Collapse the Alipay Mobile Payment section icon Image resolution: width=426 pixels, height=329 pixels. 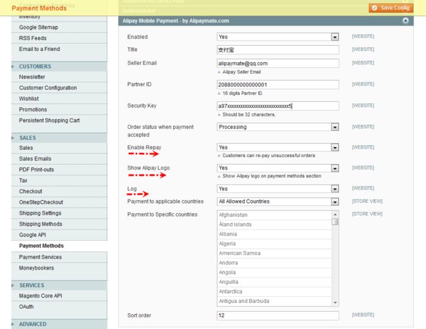[x=405, y=21]
